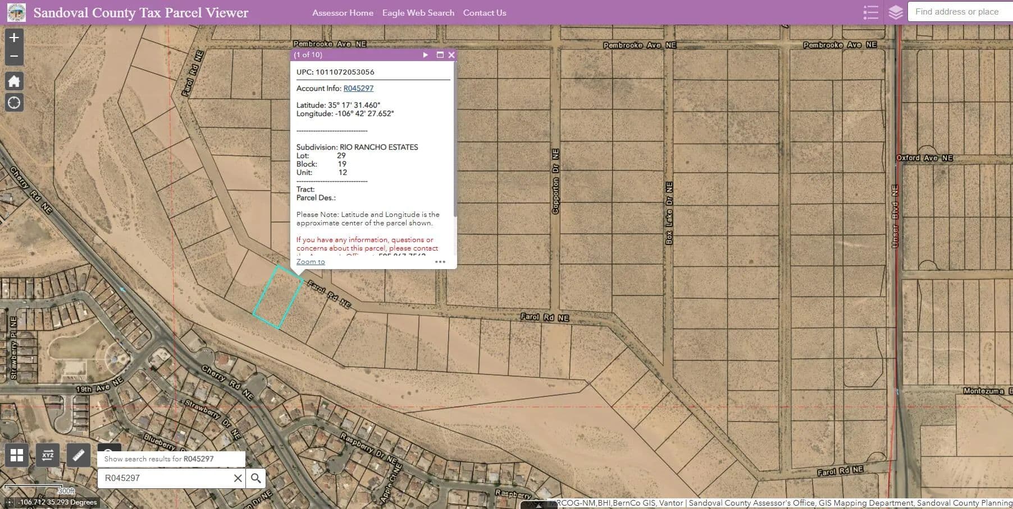Click Zoom to in popup
Image resolution: width=1013 pixels, height=509 pixels.
[311, 262]
